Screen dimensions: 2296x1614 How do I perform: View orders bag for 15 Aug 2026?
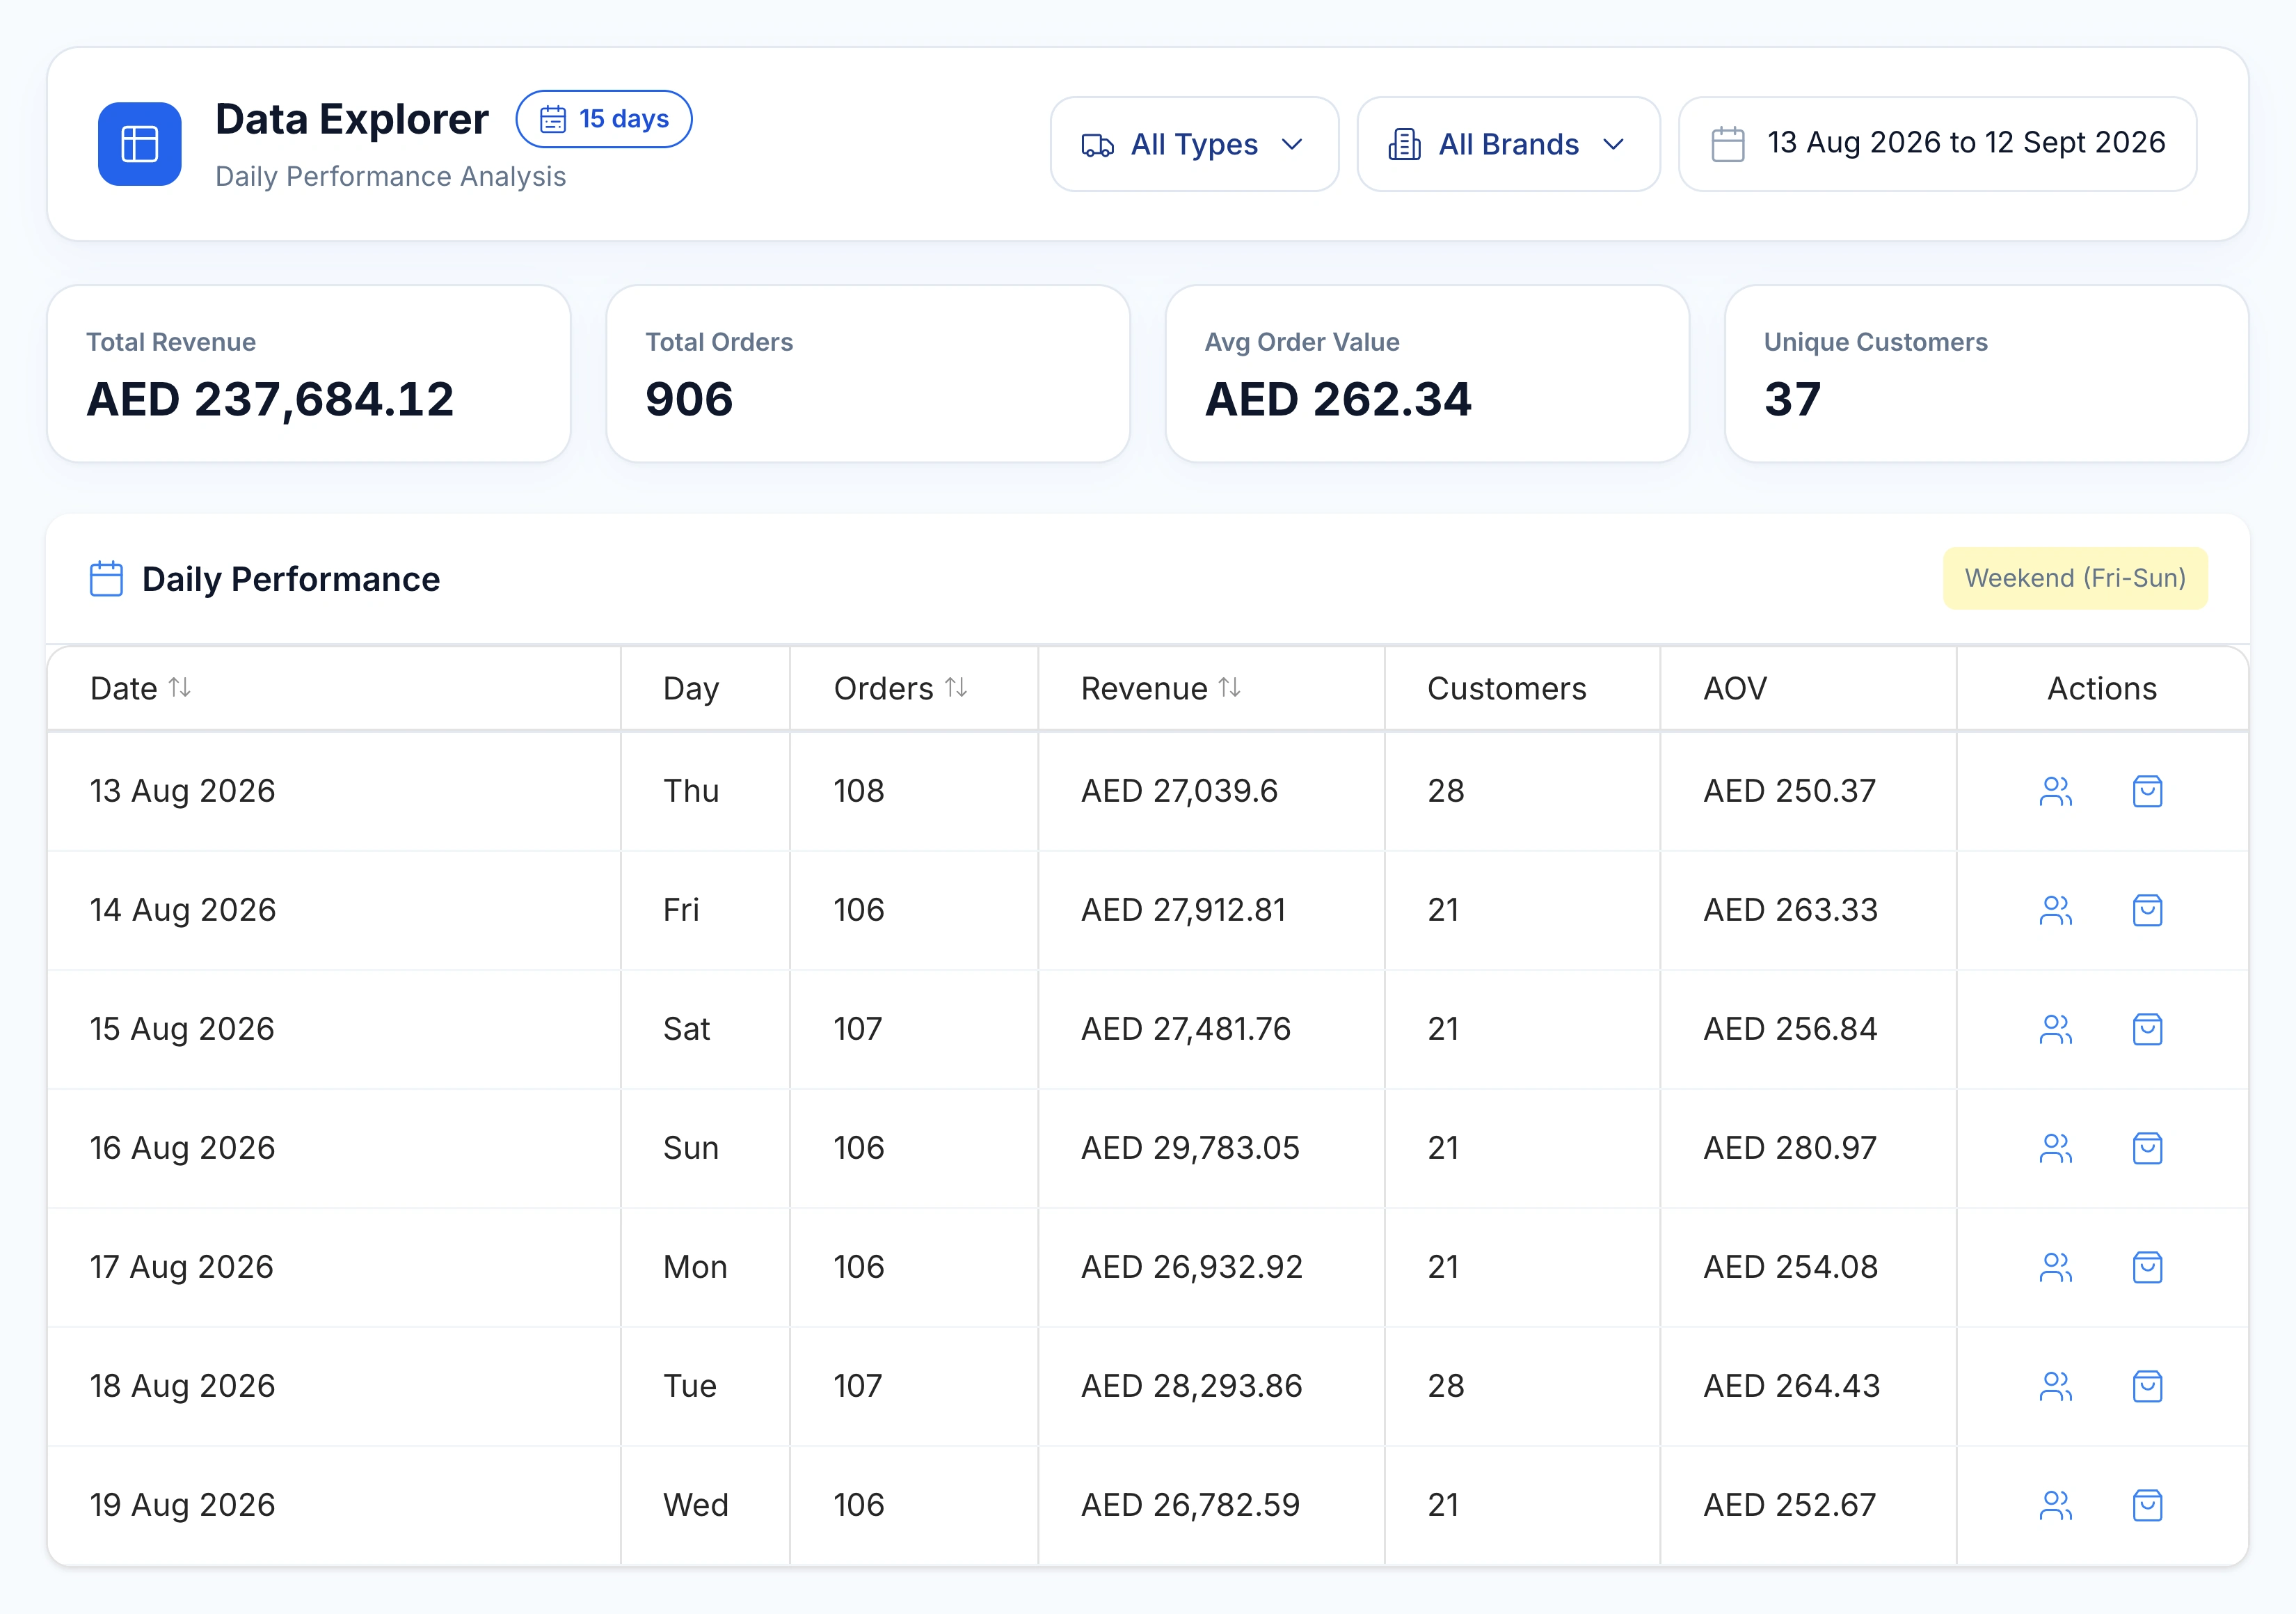(2148, 1029)
